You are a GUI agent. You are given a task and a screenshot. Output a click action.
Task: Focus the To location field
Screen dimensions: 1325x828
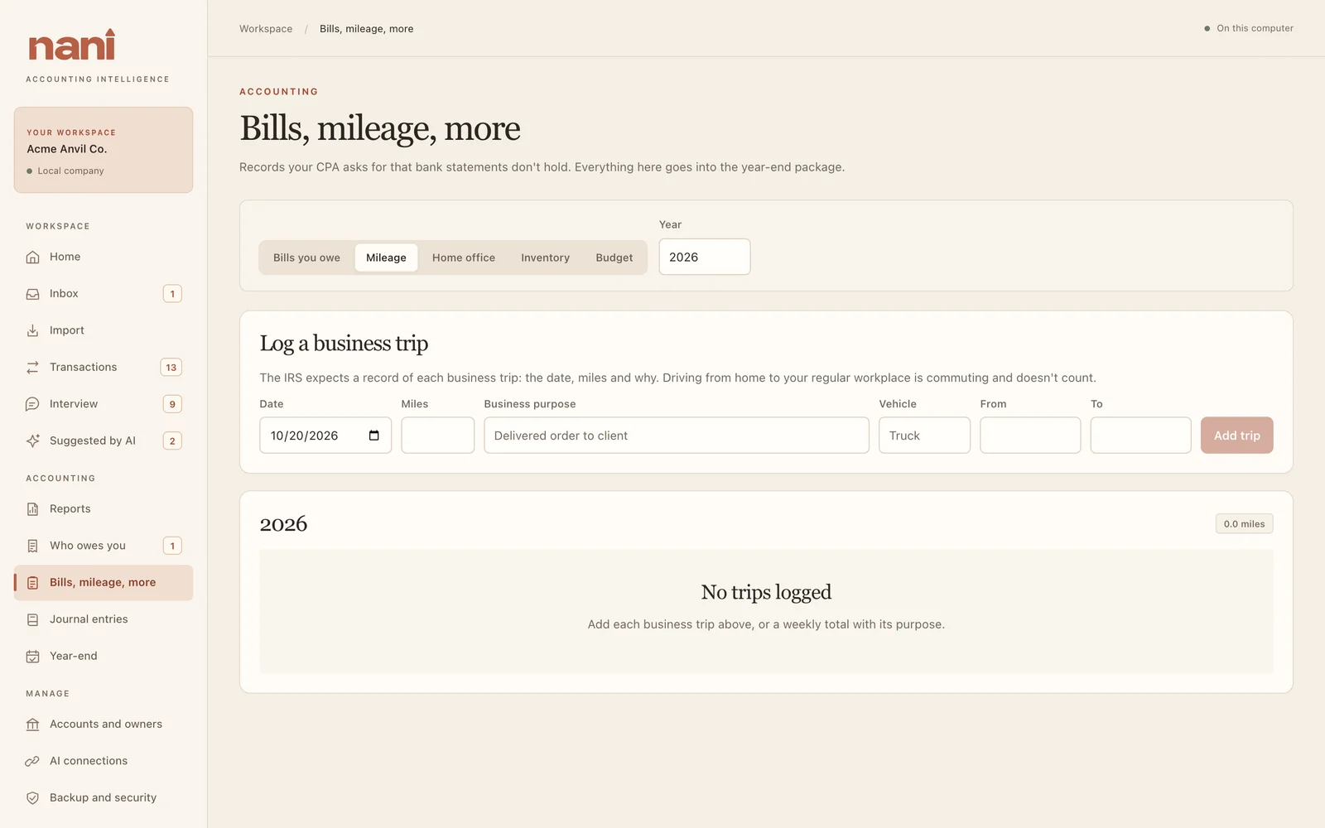click(x=1140, y=436)
